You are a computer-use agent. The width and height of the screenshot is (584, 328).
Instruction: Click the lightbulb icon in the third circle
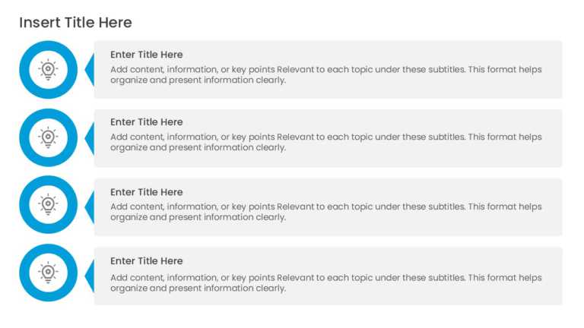click(48, 204)
